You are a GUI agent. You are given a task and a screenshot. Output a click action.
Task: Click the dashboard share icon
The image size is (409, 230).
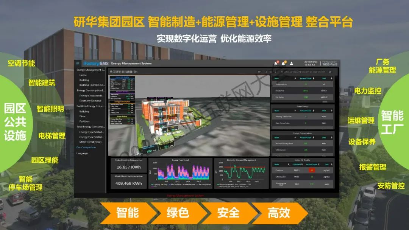259,71
